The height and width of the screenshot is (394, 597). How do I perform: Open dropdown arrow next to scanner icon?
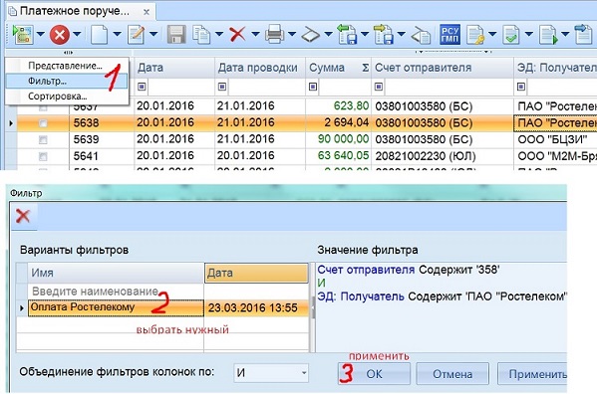328,34
